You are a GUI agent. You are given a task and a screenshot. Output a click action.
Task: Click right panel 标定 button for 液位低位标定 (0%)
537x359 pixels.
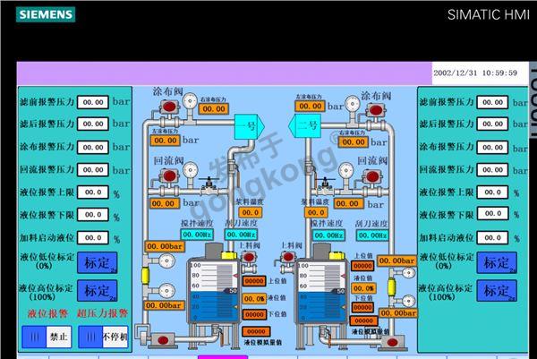click(497, 262)
